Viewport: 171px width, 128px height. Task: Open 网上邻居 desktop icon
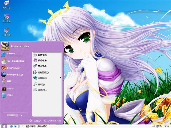(6, 32)
